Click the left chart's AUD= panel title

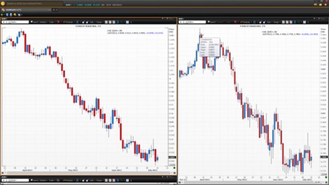tap(4, 19)
